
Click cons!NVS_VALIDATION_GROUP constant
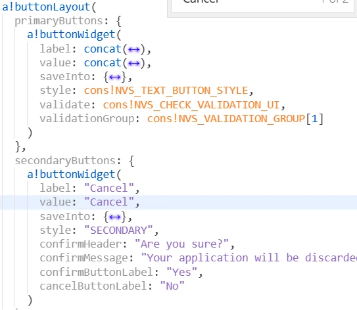point(226,119)
